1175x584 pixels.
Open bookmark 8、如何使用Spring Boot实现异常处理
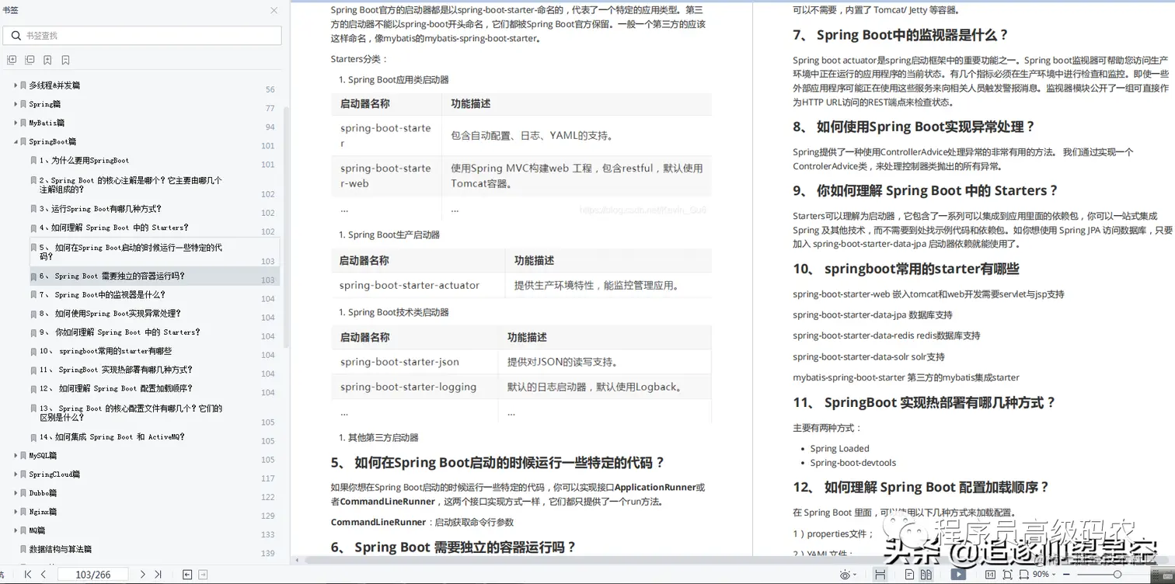coord(110,313)
